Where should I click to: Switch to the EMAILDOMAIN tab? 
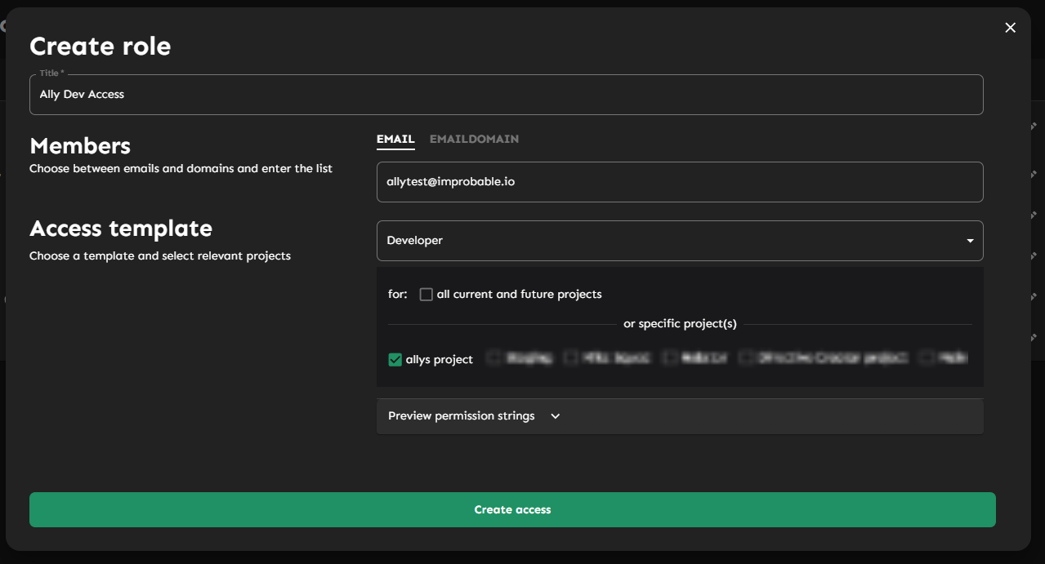tap(474, 140)
